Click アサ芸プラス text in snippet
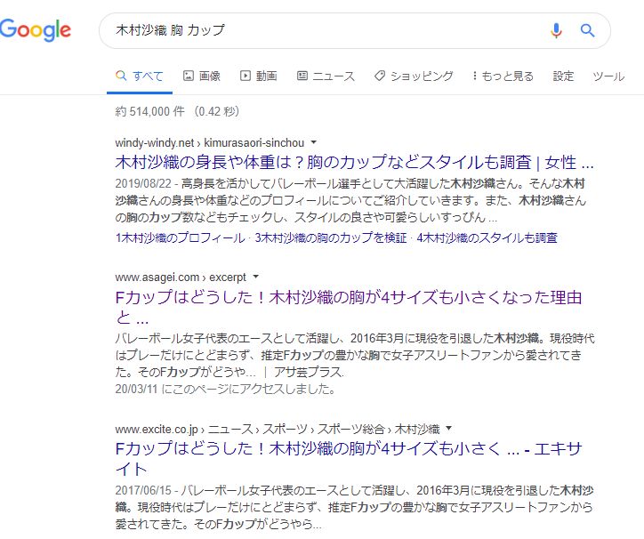Viewport: 644px width, 539px height. click(308, 372)
